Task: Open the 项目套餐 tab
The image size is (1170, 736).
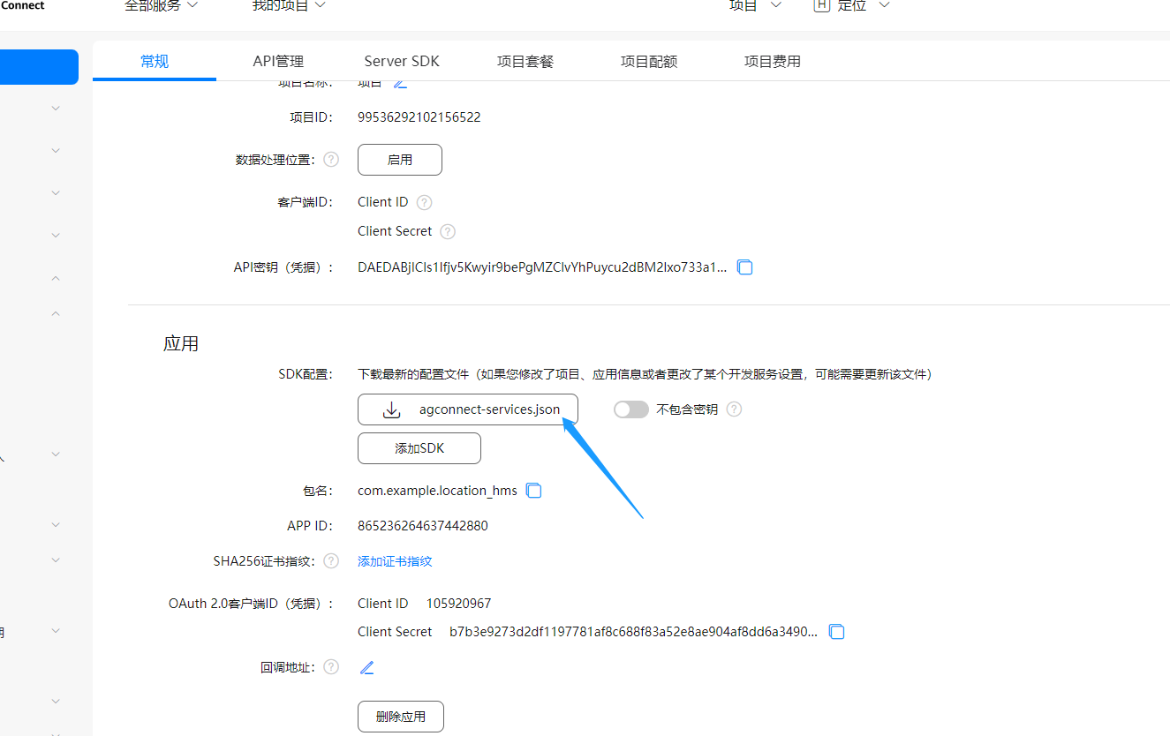Action: 525,61
